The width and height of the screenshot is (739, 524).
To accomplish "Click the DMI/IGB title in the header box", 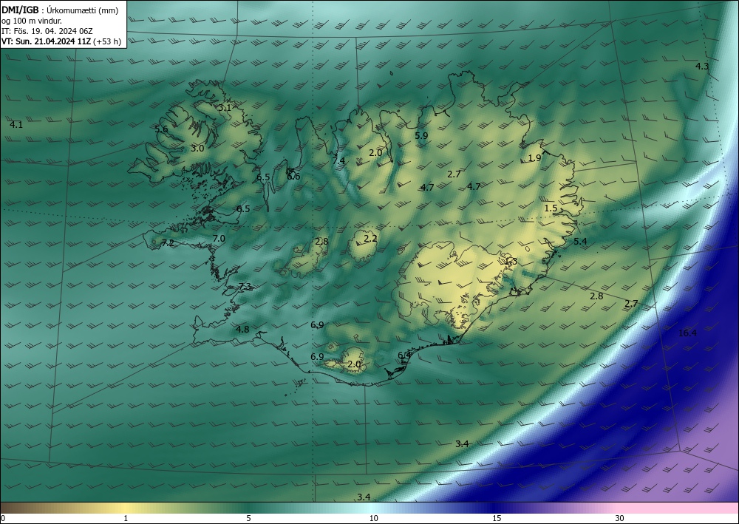I will tap(20, 10).
